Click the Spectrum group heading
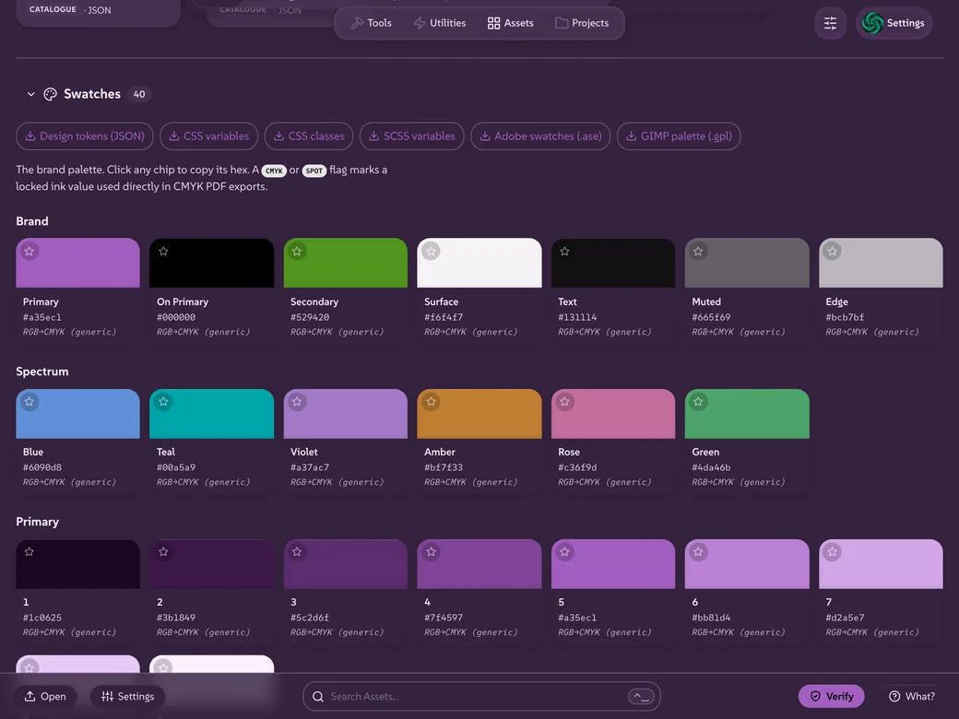The height and width of the screenshot is (719, 959). pos(42,371)
